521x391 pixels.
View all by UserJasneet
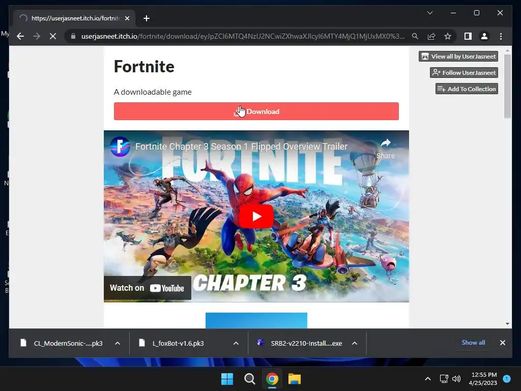(458, 56)
